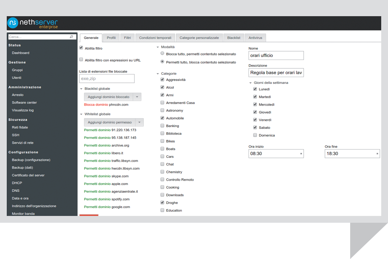The image size is (388, 259).
Task: Click Aggiungi dominio bloccato button
Action: coord(109,97)
